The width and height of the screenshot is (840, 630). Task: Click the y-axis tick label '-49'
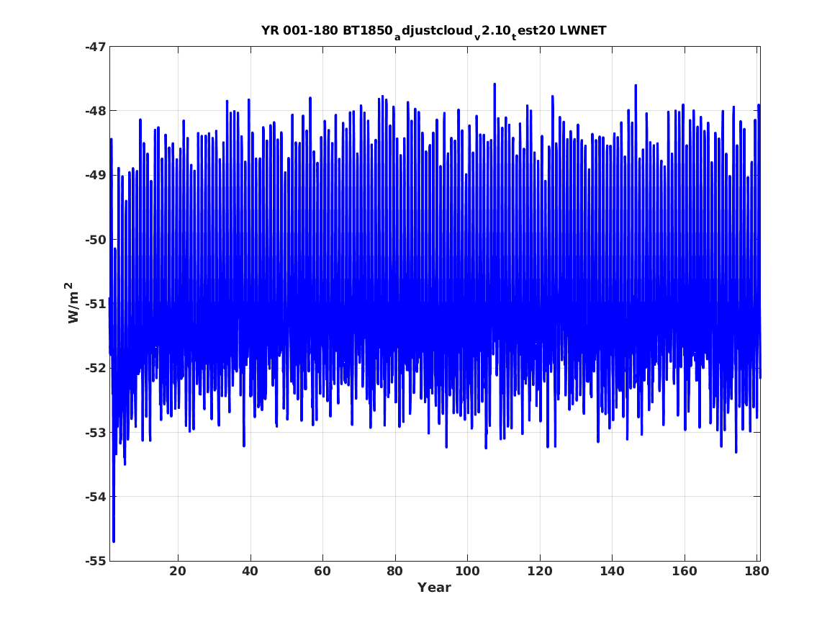coord(95,176)
